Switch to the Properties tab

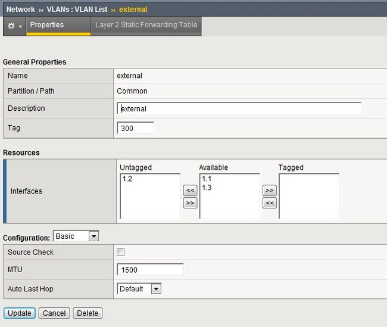tap(58, 25)
